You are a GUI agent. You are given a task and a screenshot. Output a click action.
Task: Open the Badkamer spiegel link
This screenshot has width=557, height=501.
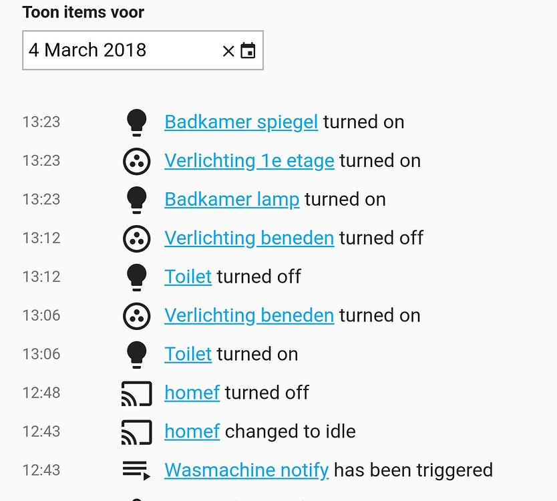pyautogui.click(x=241, y=122)
